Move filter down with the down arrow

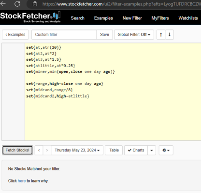point(170,35)
